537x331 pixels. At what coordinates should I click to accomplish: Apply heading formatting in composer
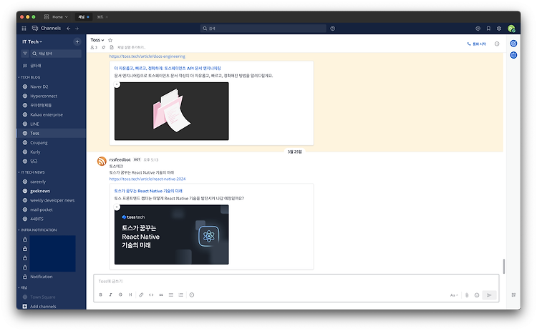coord(130,295)
